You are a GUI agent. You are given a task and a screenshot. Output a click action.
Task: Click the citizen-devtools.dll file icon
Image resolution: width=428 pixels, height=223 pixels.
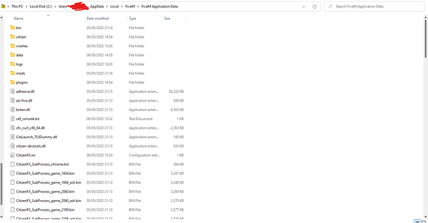[x=12, y=146]
